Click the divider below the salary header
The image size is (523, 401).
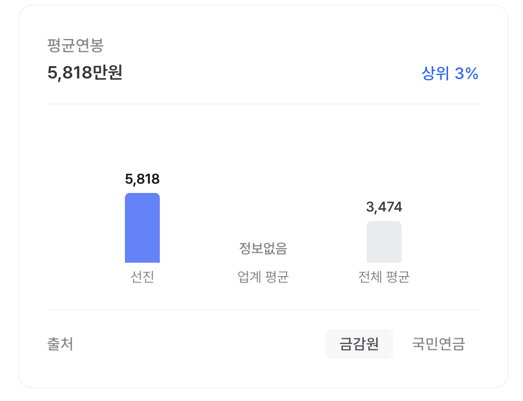click(263, 104)
